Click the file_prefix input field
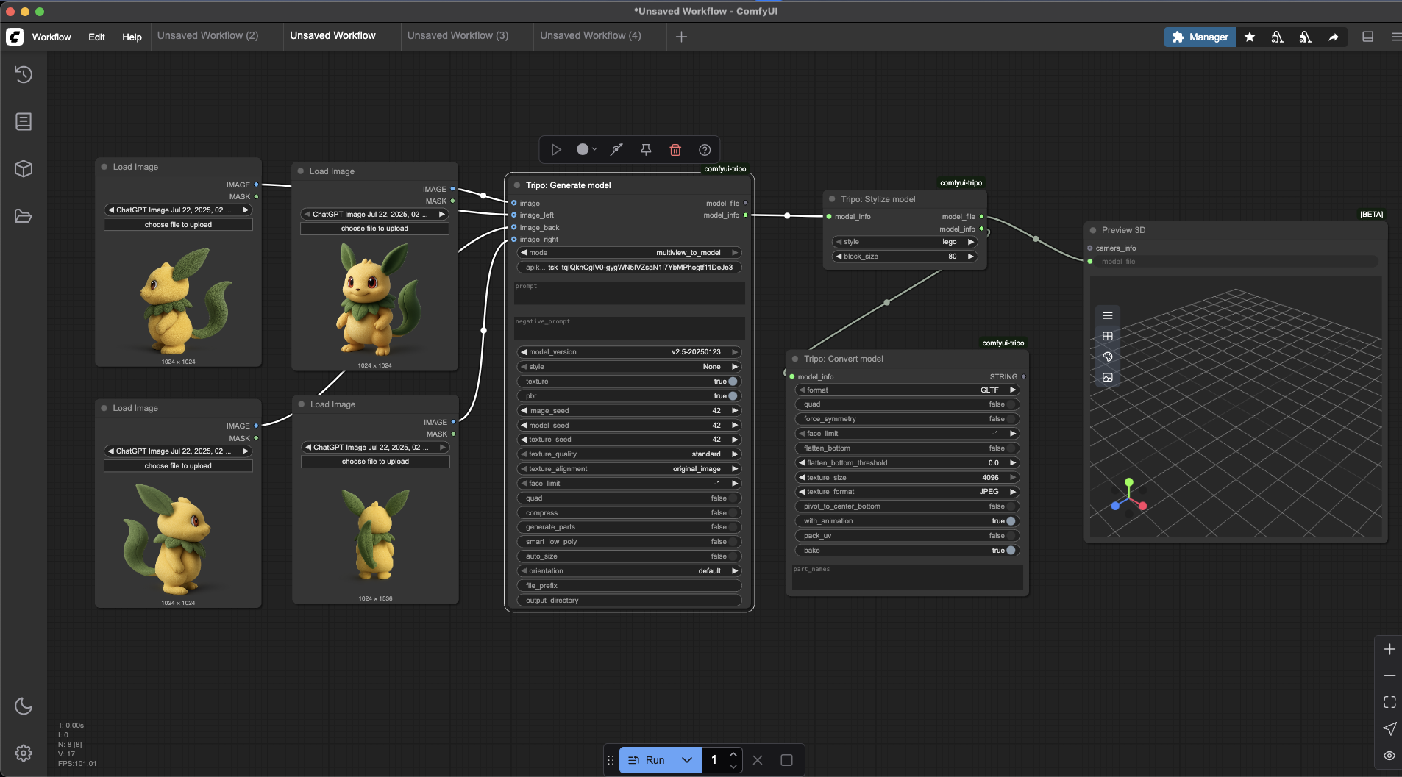Screen dimensions: 1402x777 tap(629, 586)
